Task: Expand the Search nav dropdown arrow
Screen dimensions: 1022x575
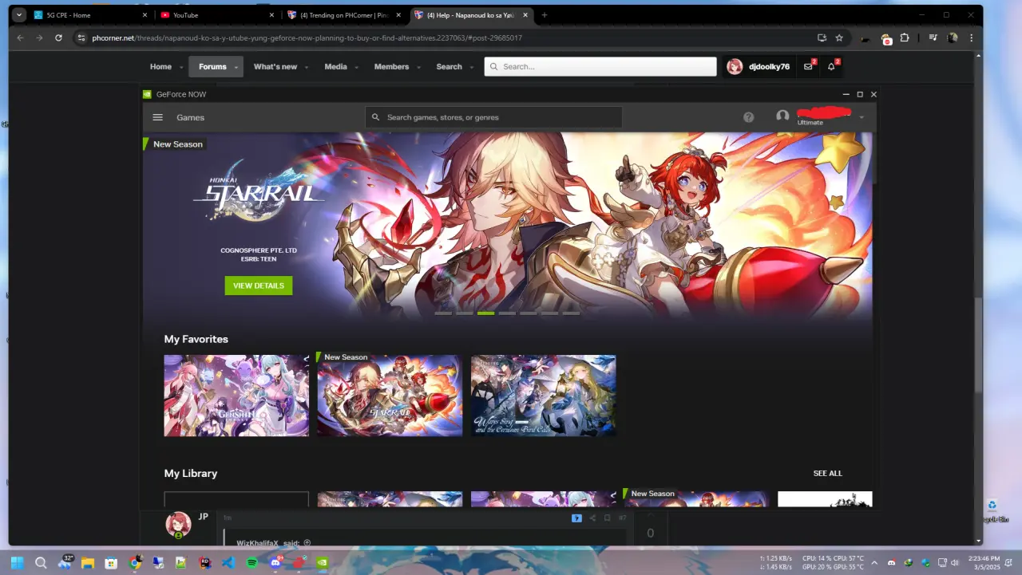Action: coord(472,68)
